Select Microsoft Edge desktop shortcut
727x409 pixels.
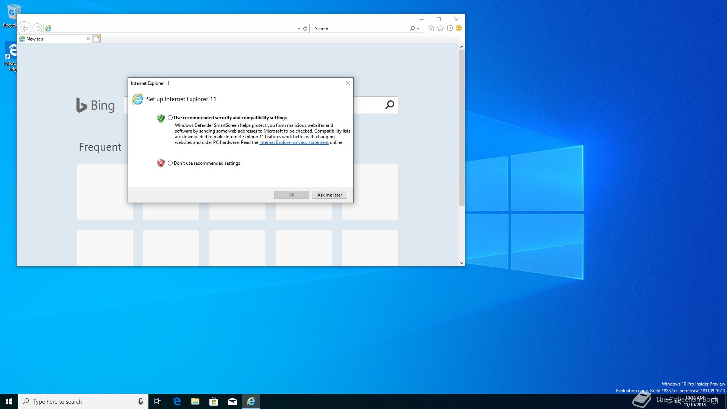(x=11, y=57)
